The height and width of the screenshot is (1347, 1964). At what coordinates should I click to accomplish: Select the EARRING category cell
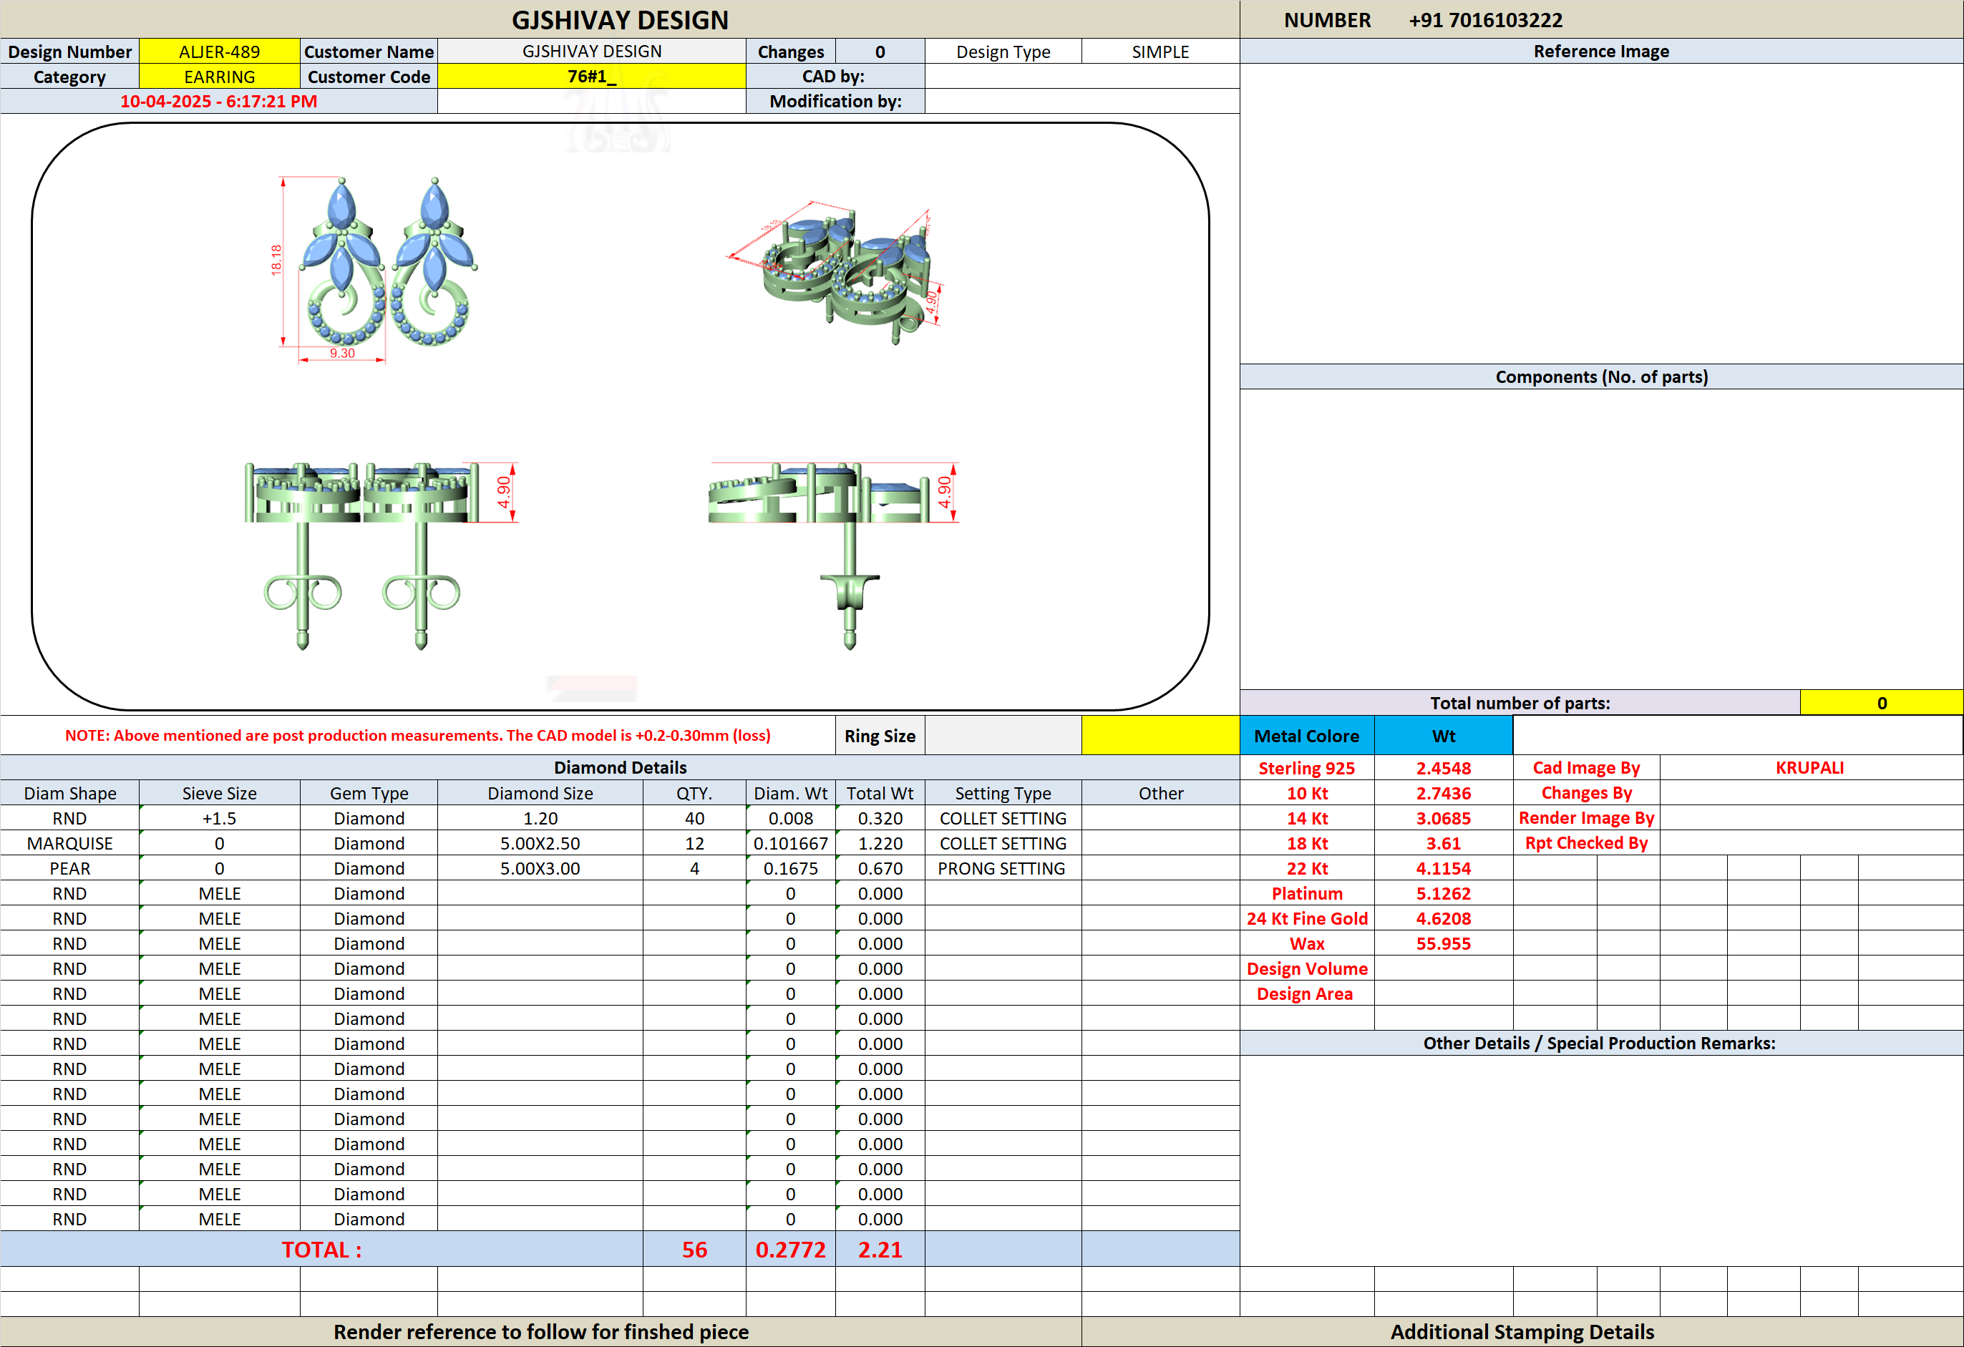(219, 76)
